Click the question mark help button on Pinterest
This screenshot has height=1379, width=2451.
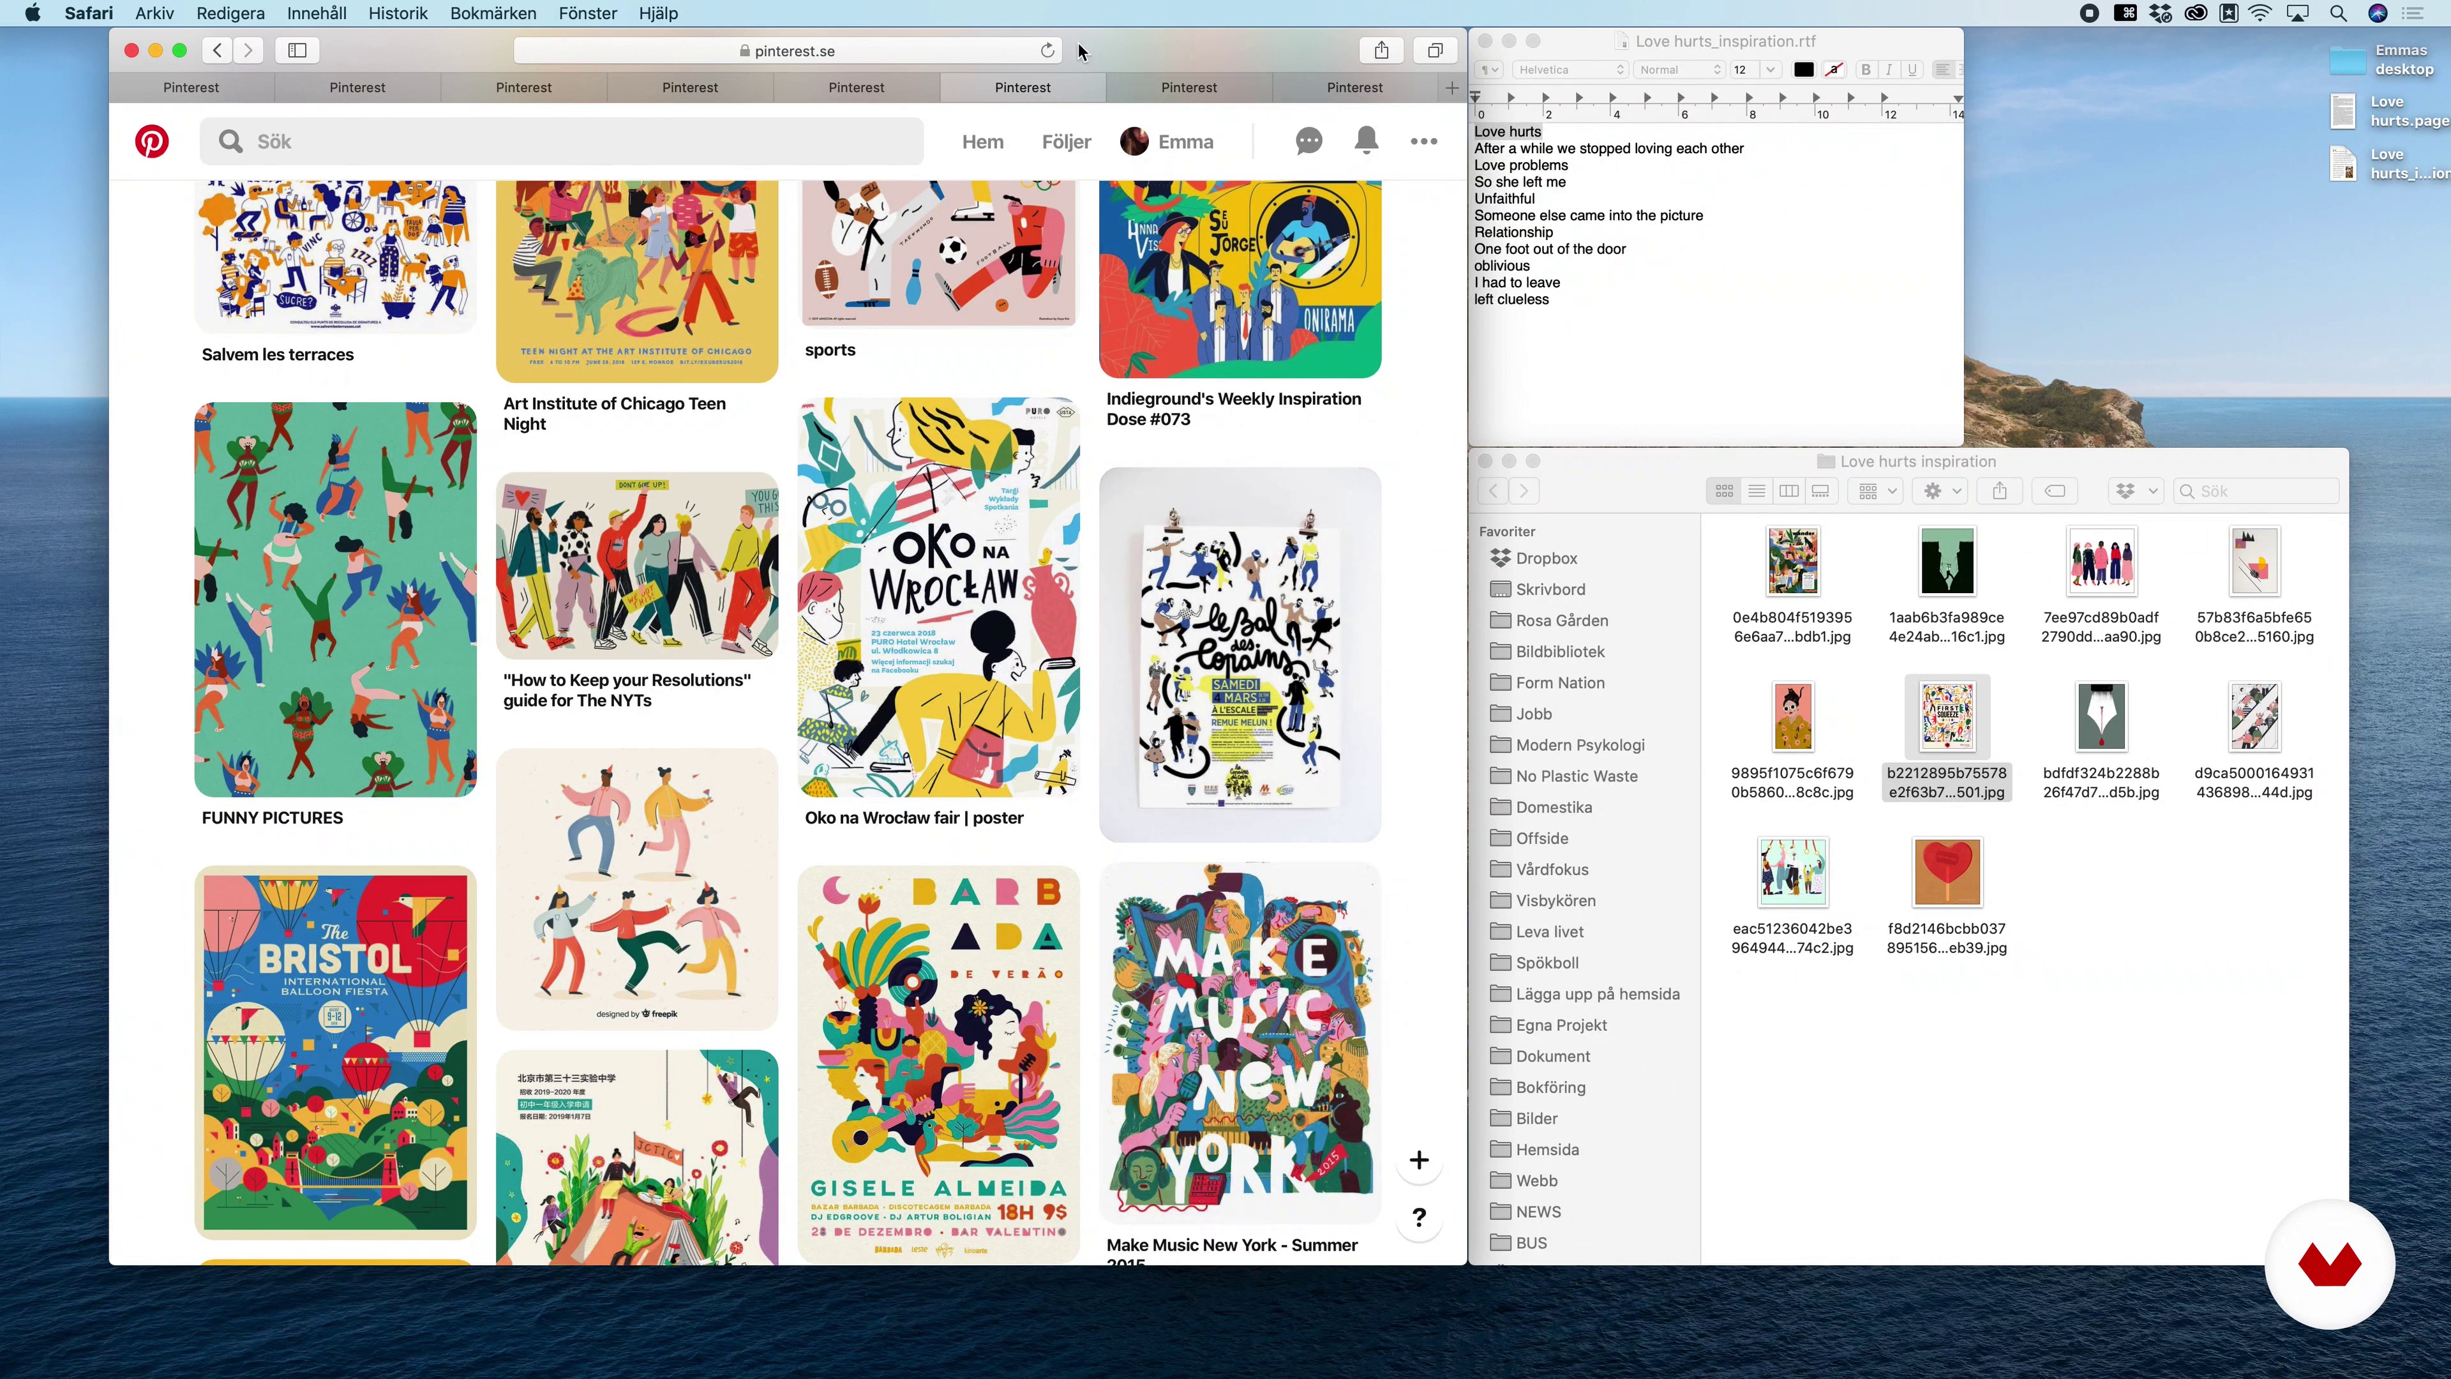[x=1419, y=1217]
